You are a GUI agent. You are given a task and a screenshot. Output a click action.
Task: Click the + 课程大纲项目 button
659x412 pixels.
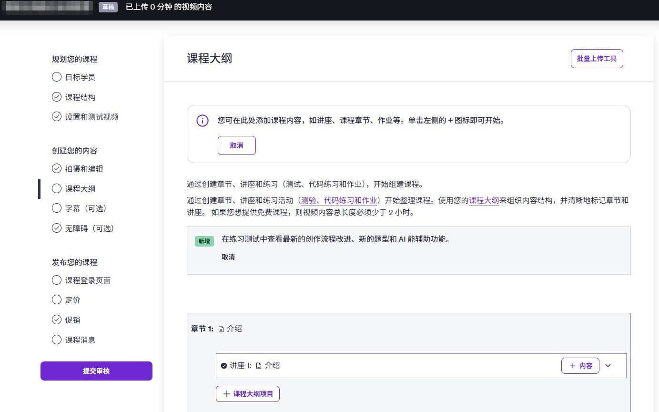[x=248, y=394]
